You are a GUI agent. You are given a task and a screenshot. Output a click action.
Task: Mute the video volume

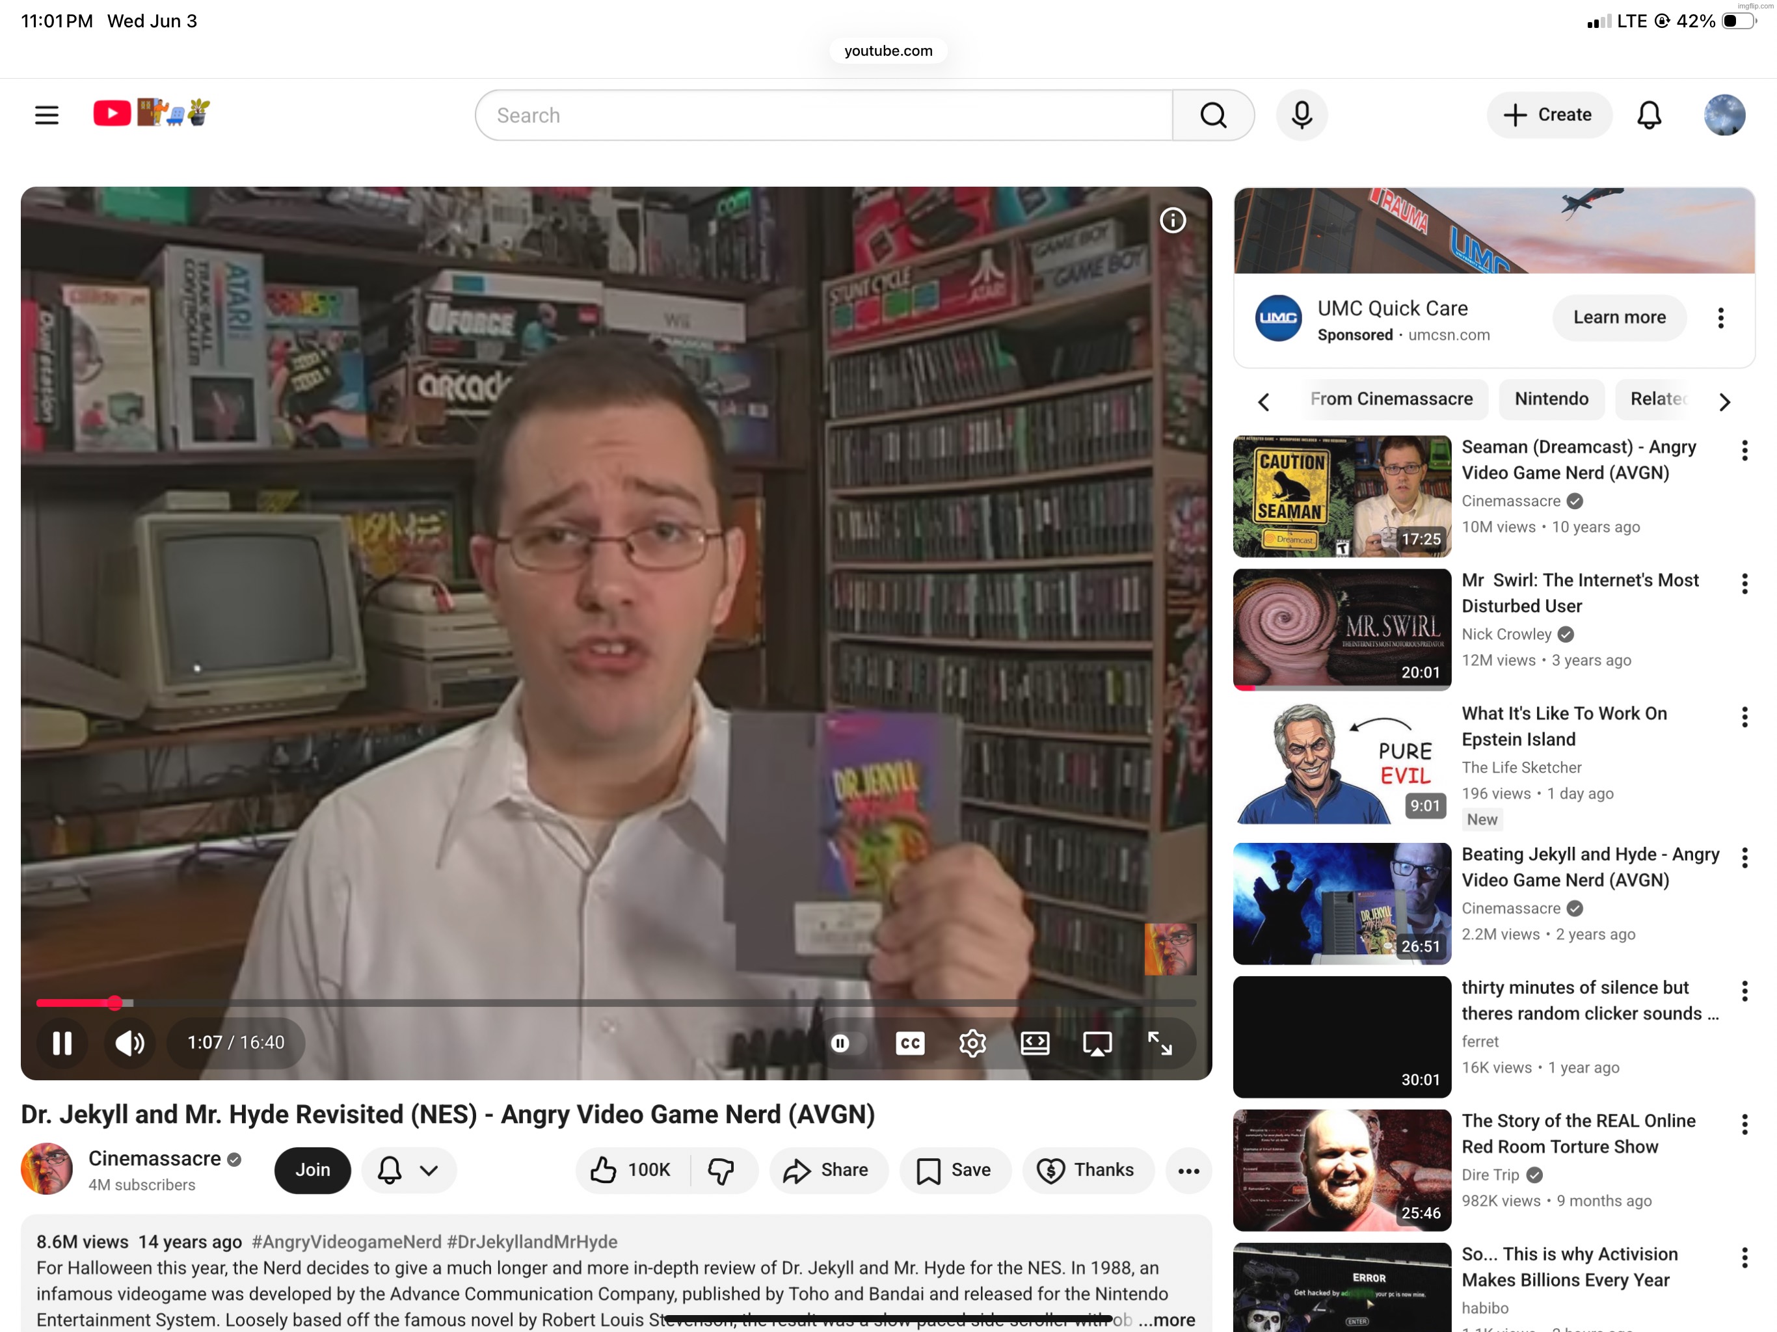click(129, 1043)
